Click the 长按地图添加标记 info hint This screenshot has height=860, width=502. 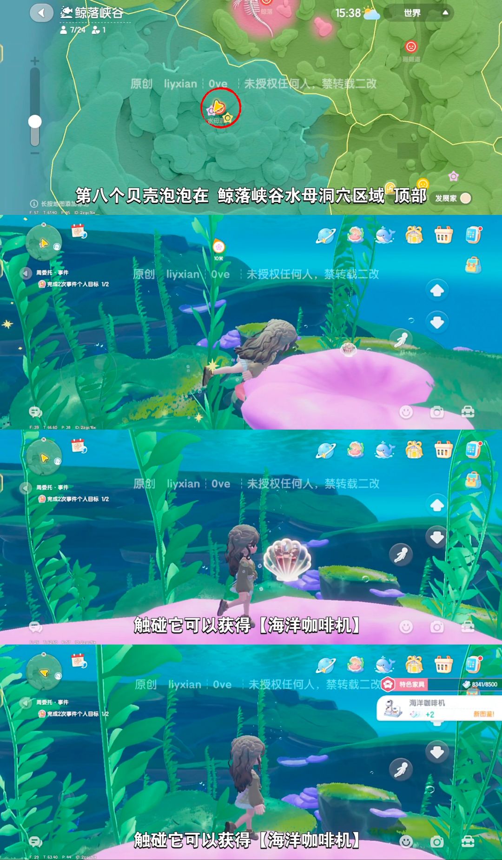[x=59, y=204]
